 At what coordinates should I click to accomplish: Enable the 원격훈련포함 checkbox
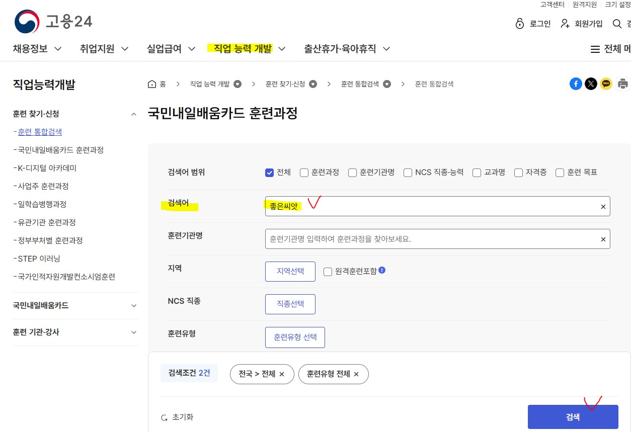click(328, 272)
